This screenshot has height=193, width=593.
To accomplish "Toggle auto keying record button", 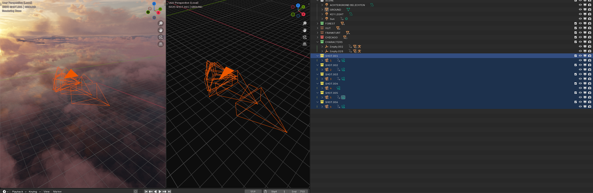I will [x=135, y=191].
